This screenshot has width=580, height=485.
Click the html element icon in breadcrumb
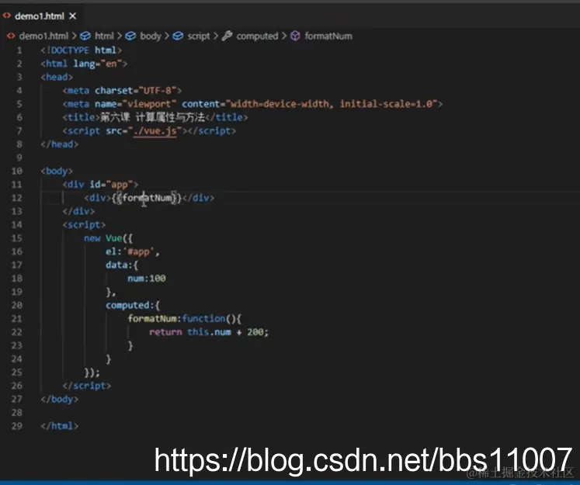pyautogui.click(x=85, y=36)
